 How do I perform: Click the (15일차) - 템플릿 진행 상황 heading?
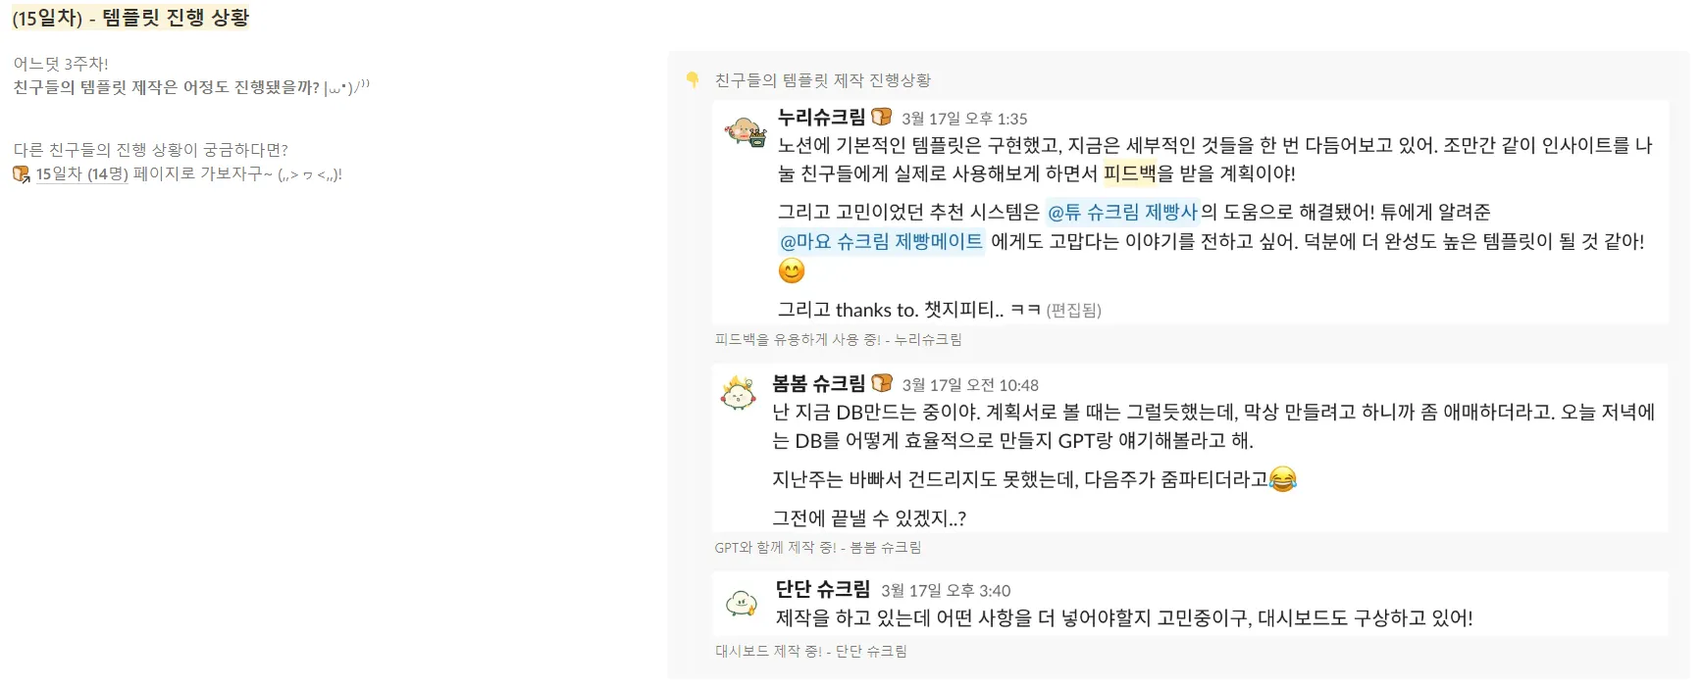coord(130,18)
